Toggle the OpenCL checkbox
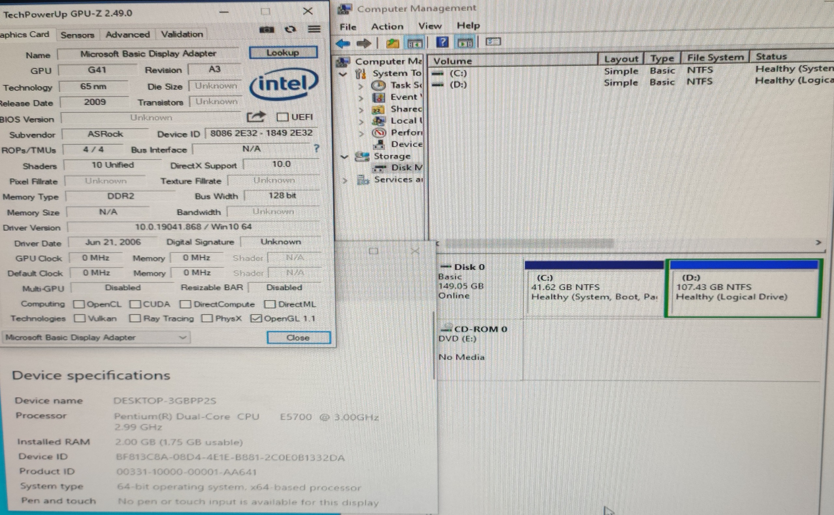834x515 pixels. point(79,304)
